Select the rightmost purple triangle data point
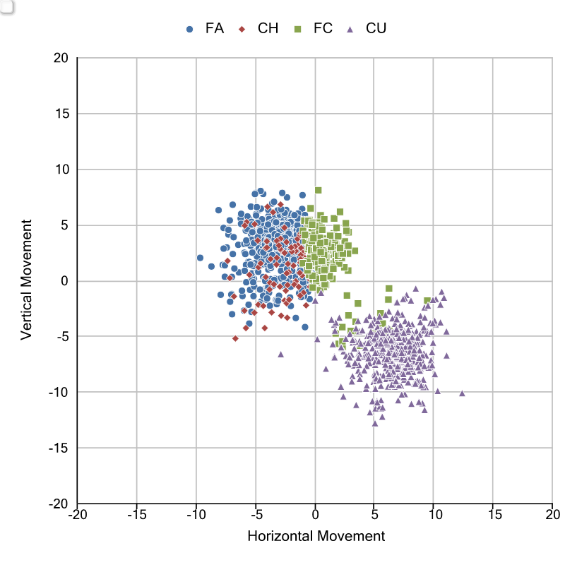The width and height of the screenshot is (565, 565). point(462,393)
